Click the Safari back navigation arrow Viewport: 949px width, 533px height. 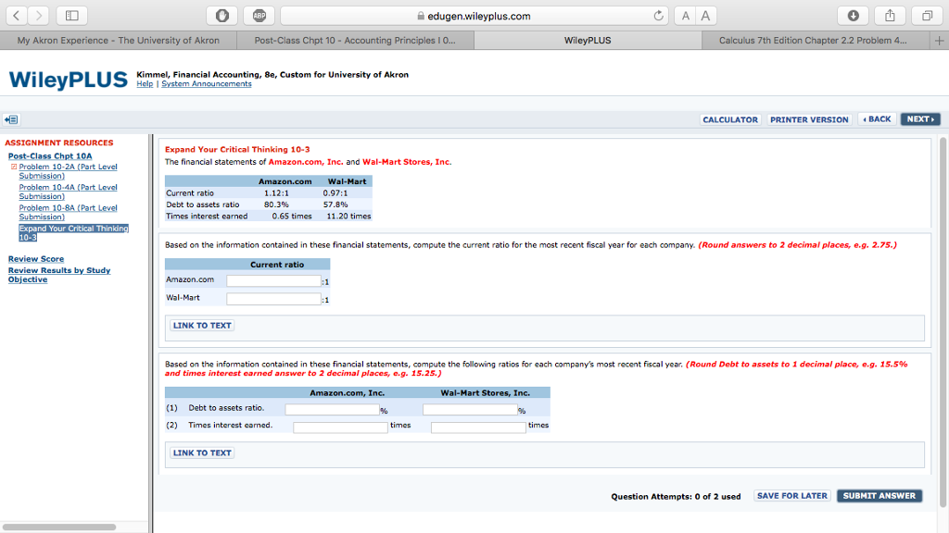pyautogui.click(x=19, y=16)
